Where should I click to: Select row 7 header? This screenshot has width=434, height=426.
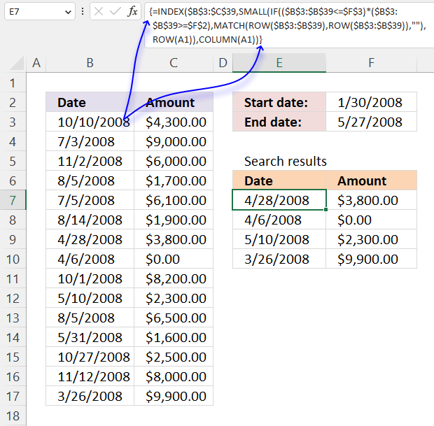(13, 200)
